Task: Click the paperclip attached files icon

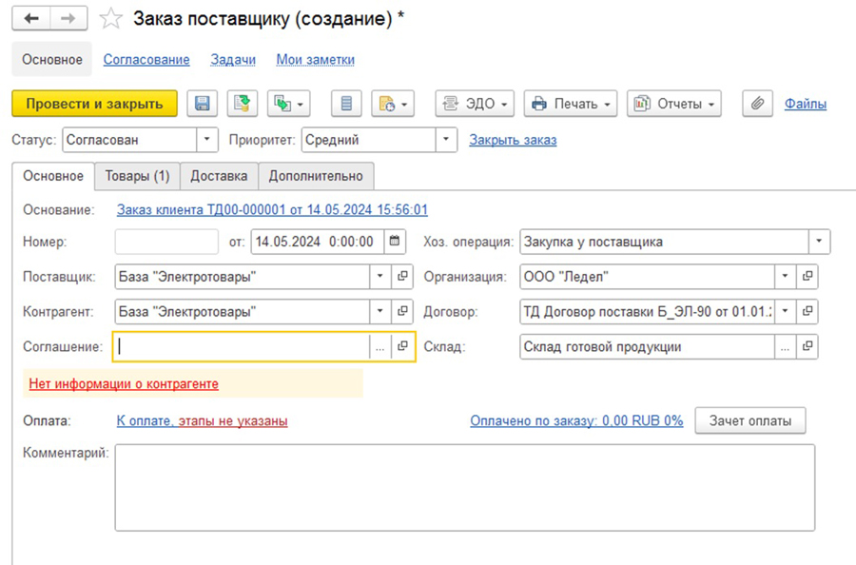Action: pyautogui.click(x=756, y=104)
